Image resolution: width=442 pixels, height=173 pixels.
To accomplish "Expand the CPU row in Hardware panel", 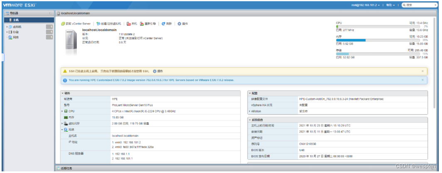I will click(62, 111).
